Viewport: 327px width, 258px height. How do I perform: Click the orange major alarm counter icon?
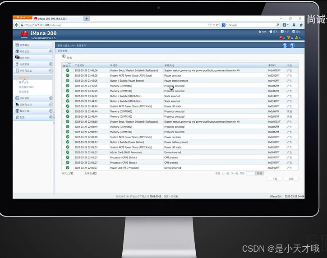click(x=289, y=37)
